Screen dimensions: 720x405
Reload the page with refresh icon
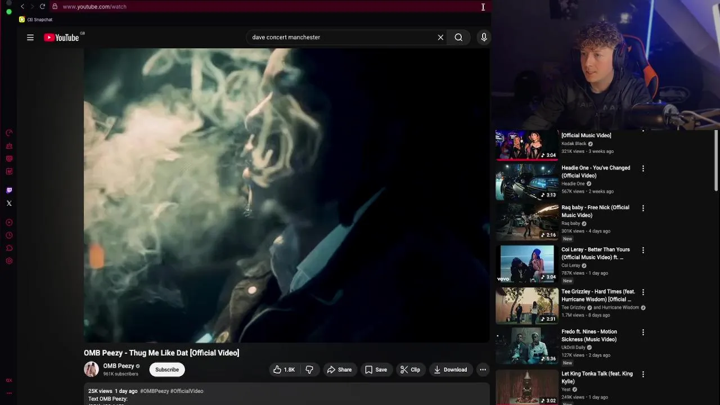click(x=42, y=7)
